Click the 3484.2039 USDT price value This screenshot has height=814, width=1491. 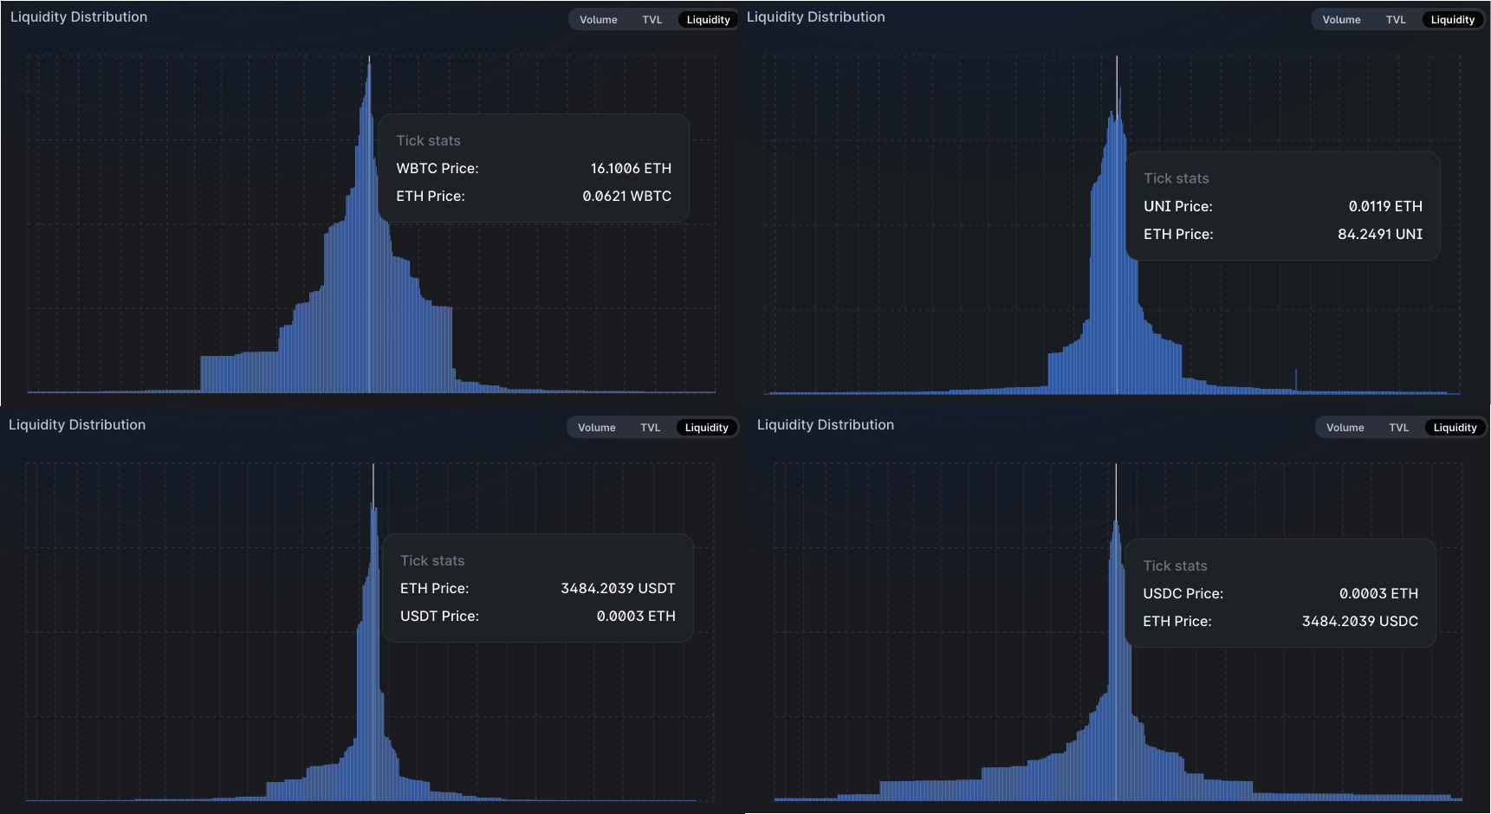(x=618, y=588)
